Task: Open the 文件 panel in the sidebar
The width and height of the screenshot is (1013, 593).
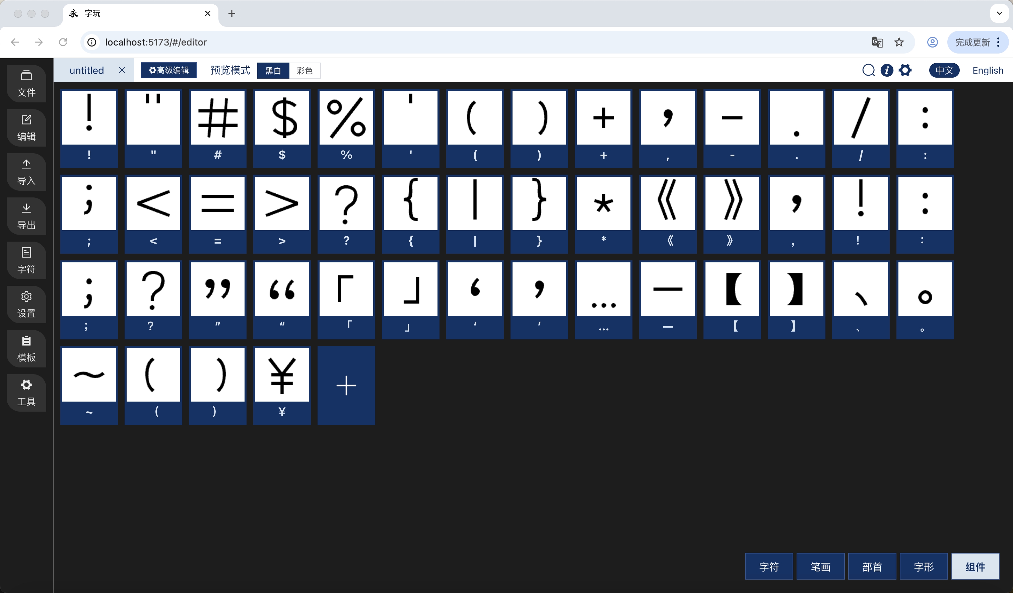Action: (x=26, y=83)
